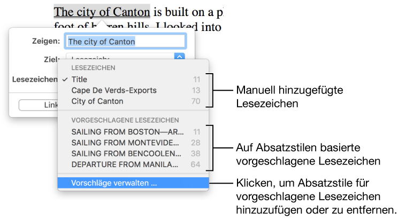Click the VORGESCHLAGENE LESEZEICHEN header

point(125,121)
